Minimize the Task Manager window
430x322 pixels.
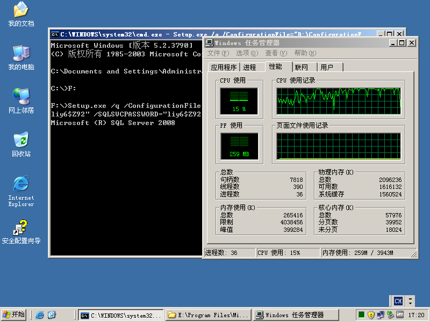(393, 43)
